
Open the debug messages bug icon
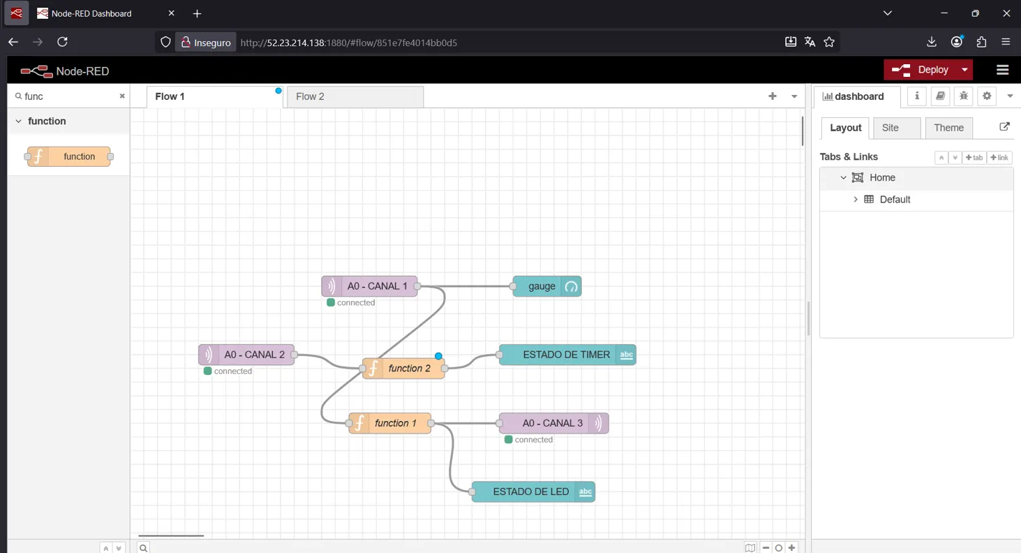click(964, 96)
